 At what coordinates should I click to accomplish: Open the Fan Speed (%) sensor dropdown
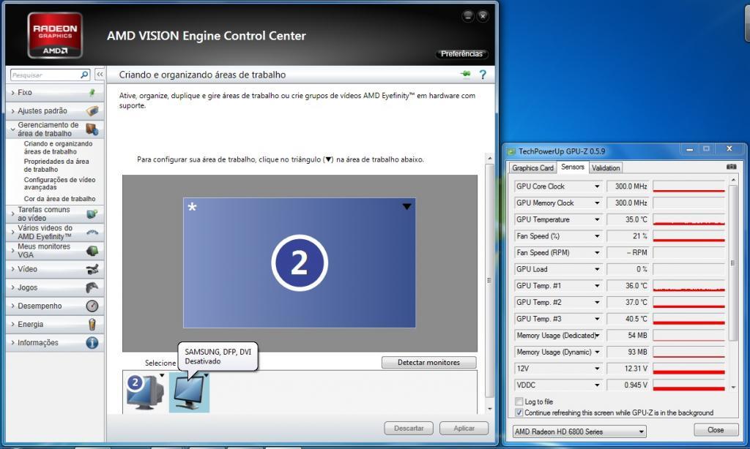coord(597,236)
